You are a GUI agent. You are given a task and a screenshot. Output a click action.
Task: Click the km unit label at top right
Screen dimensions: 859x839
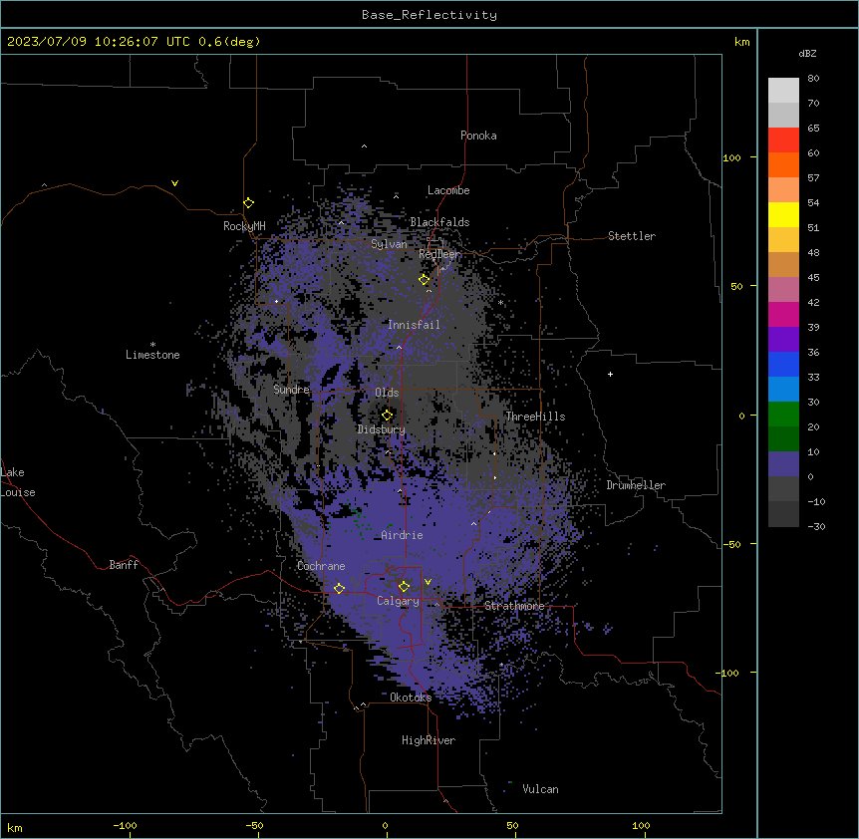click(x=741, y=42)
